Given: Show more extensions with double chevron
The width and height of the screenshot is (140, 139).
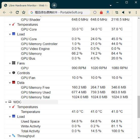Looking at the screenshot, I should click(x=130, y=12).
